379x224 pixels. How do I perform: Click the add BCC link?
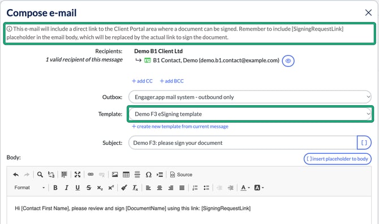[171, 81]
